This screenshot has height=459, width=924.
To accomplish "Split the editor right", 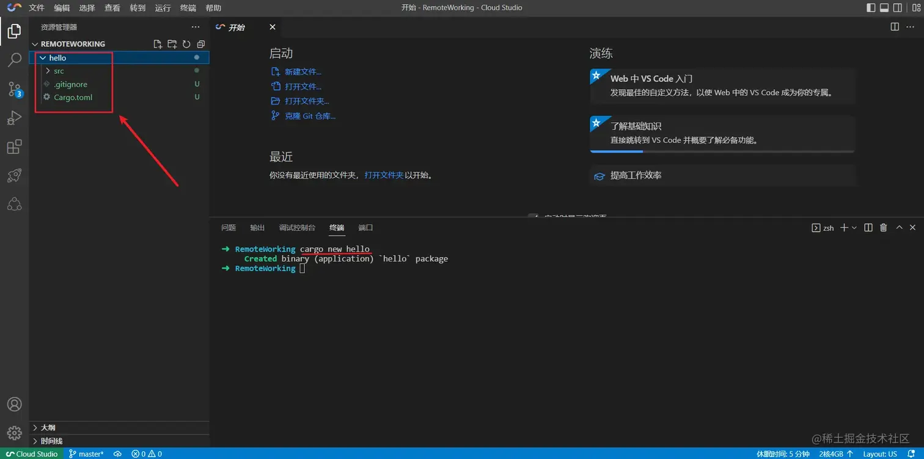I will tap(895, 27).
